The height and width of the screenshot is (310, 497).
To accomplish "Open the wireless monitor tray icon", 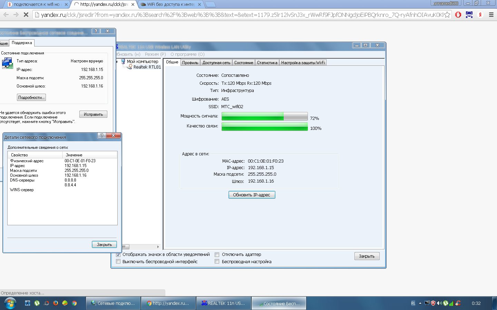I will 427,303.
